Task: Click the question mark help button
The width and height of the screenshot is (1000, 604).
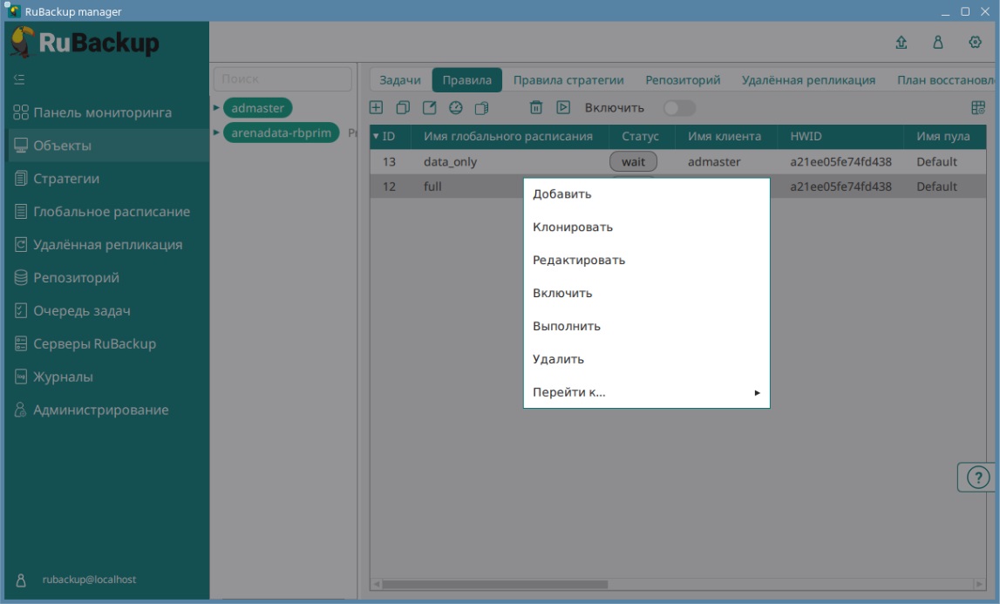Action: click(978, 478)
